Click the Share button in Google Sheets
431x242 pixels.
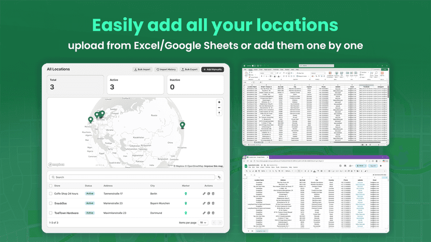coord(361,166)
